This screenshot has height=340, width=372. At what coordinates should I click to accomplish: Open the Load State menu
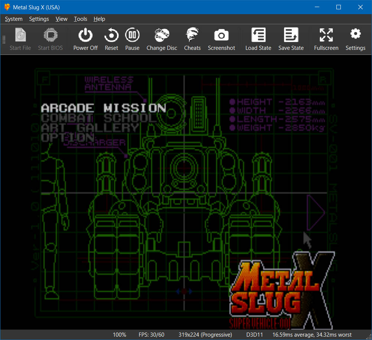tap(258, 39)
